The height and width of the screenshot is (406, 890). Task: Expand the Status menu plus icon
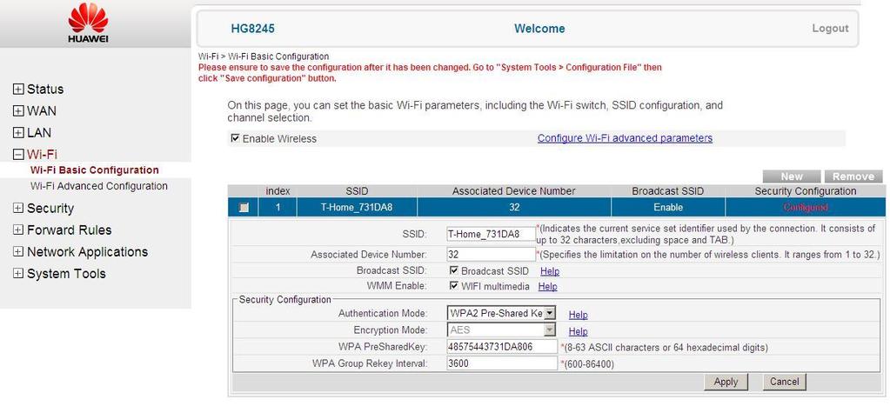18,89
